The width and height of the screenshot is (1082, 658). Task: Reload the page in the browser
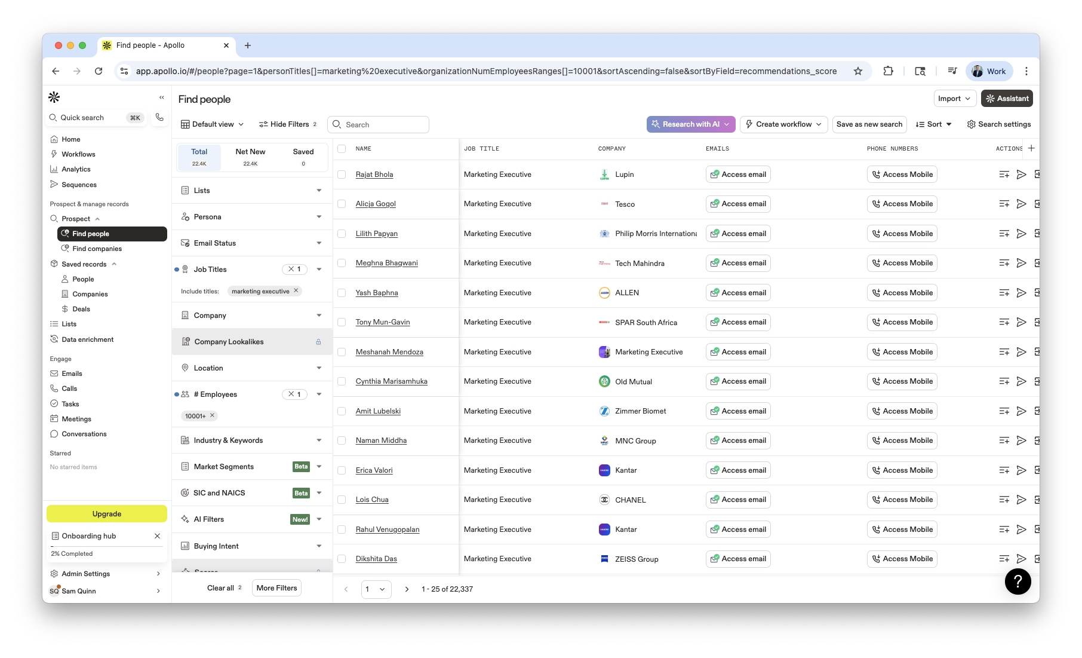pyautogui.click(x=99, y=71)
